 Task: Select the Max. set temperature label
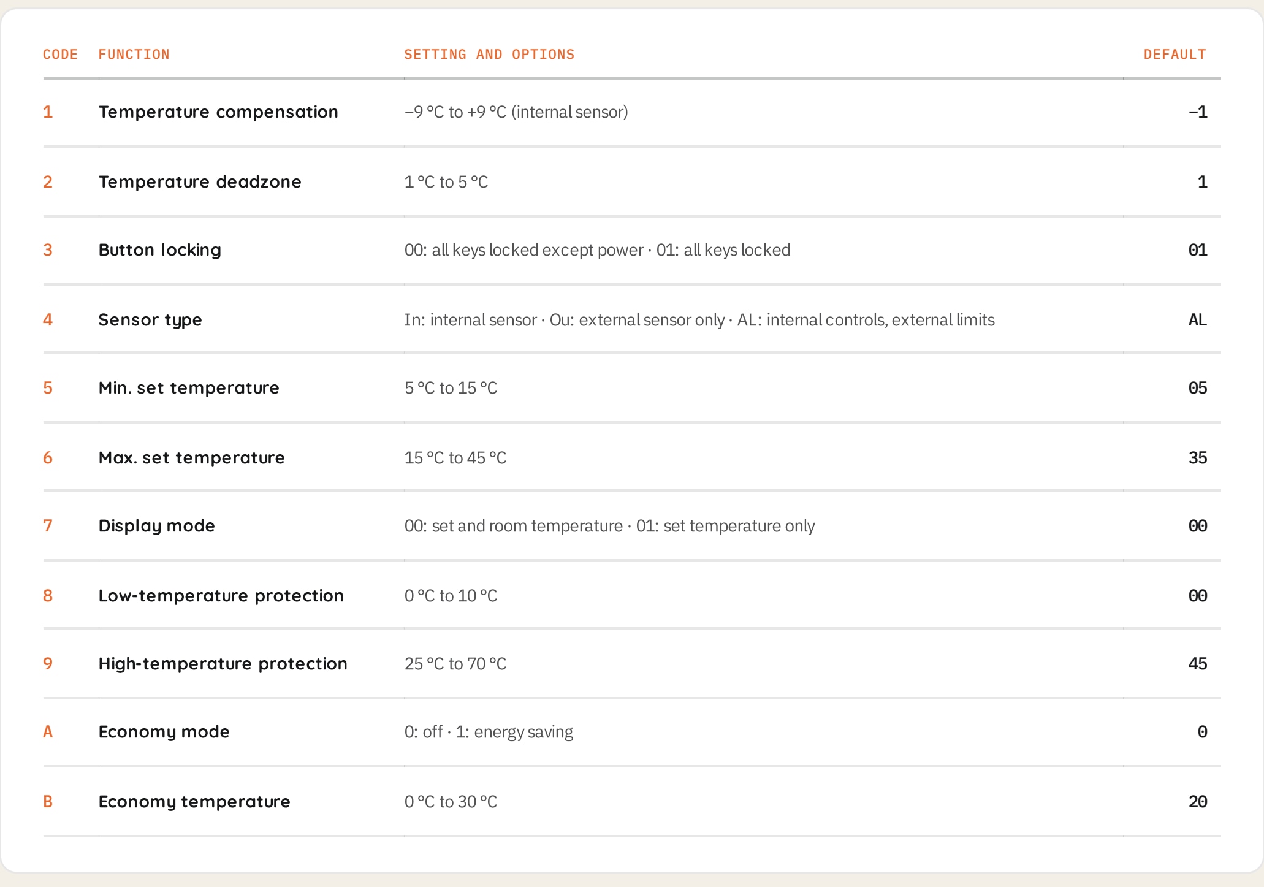coord(191,458)
